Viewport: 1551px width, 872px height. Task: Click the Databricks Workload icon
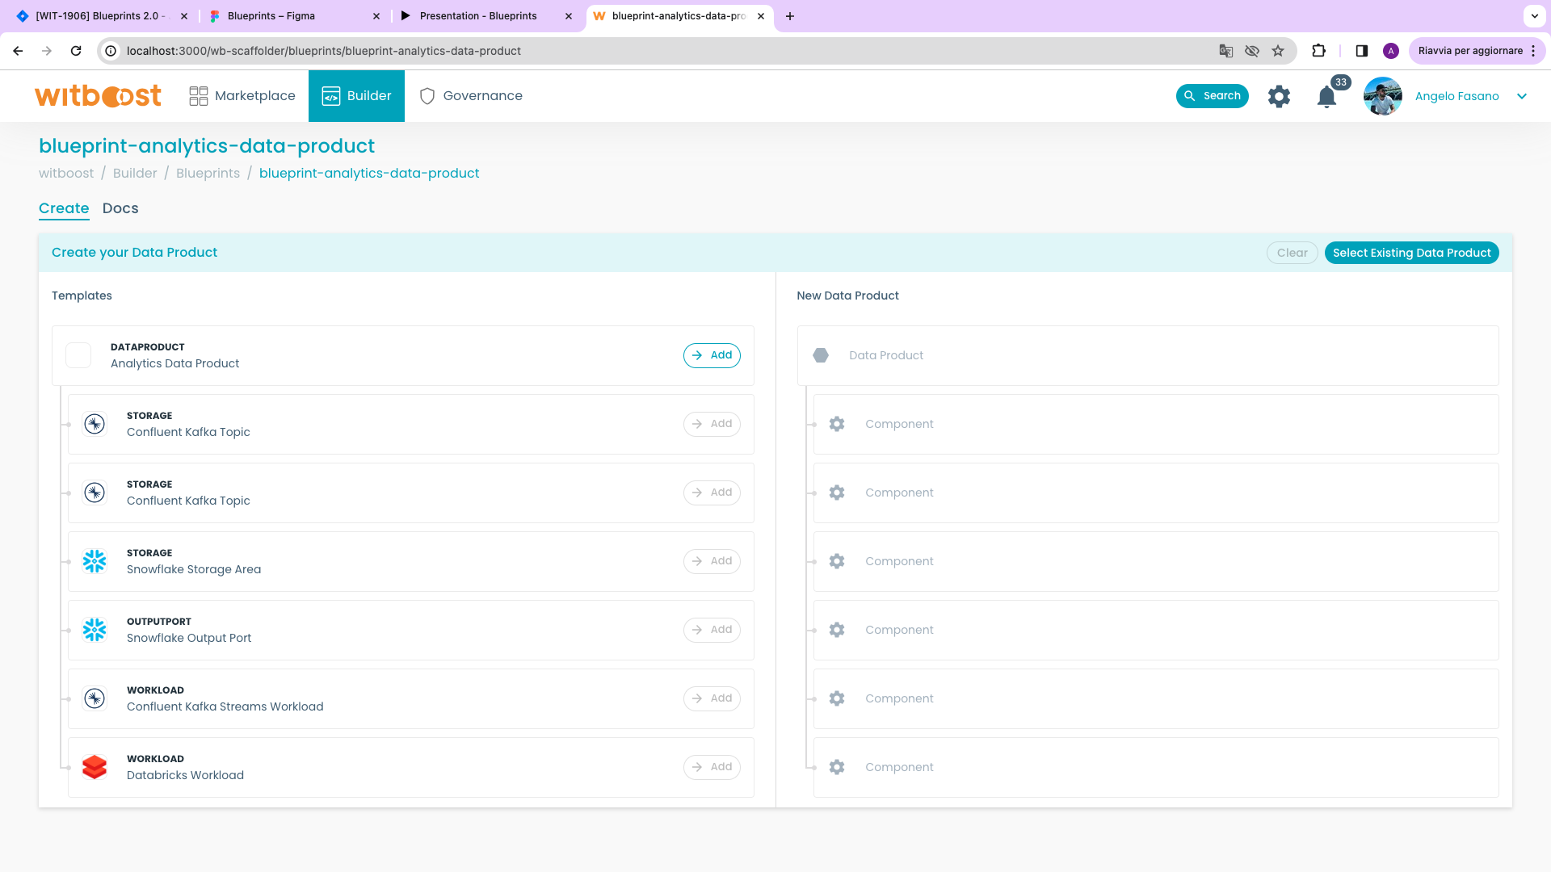pyautogui.click(x=95, y=767)
